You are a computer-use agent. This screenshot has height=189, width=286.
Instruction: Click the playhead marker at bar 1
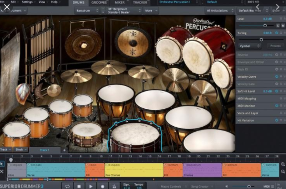pyautogui.click(x=11, y=160)
